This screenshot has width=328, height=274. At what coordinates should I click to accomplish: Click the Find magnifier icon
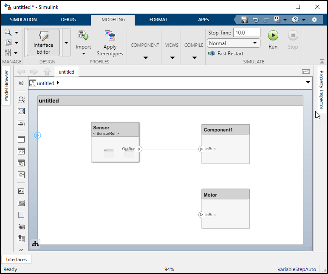[x=8, y=32]
